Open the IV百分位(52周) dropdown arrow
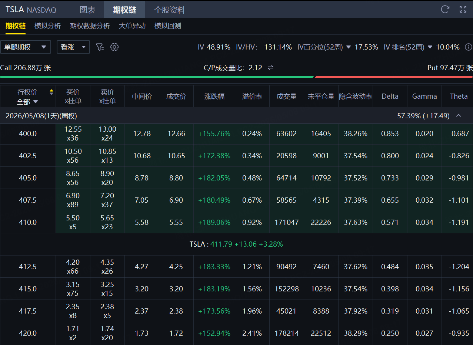473x345 pixels. point(348,47)
